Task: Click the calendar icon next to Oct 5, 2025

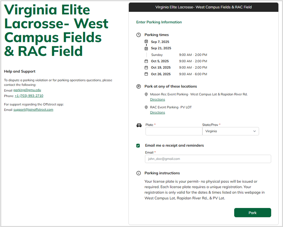Action: [x=146, y=61]
